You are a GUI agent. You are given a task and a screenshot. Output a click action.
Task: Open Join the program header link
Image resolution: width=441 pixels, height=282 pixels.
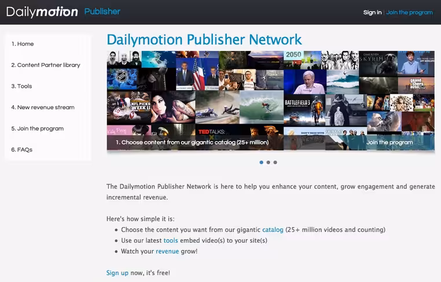pos(409,12)
